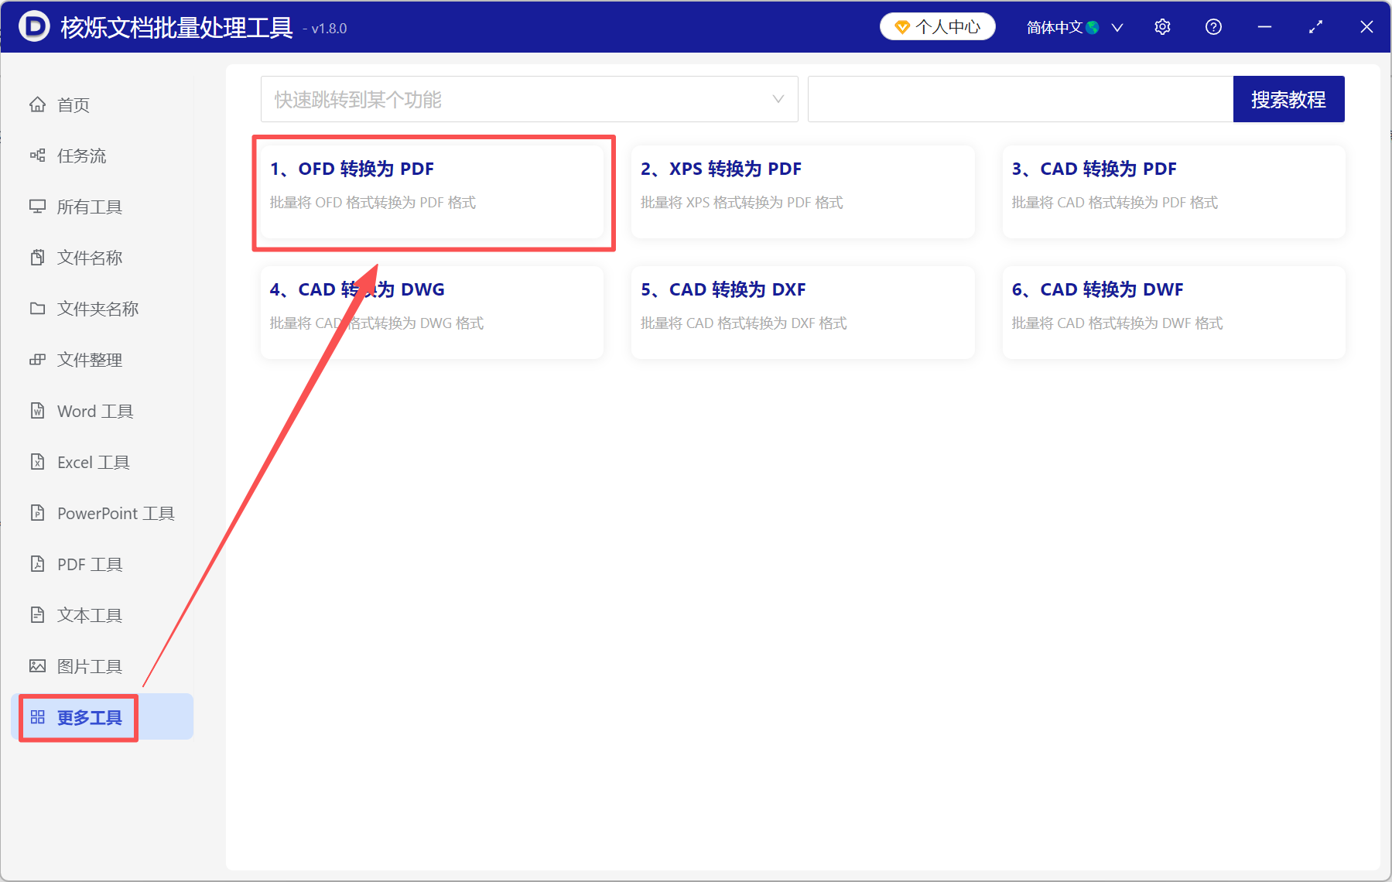Open the 快速跳转到某个功能 combo box

(529, 99)
